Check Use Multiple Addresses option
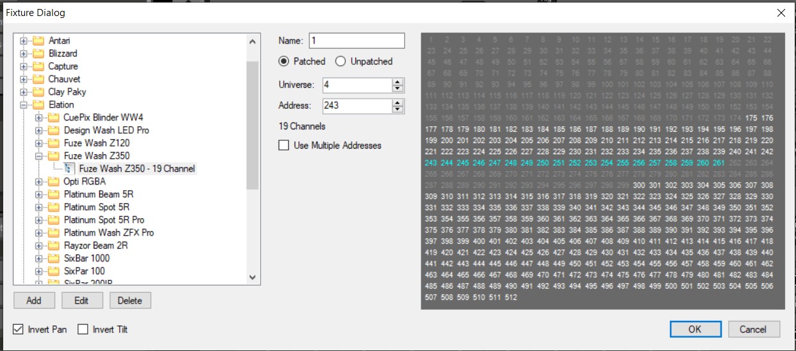796x351 pixels. [284, 145]
